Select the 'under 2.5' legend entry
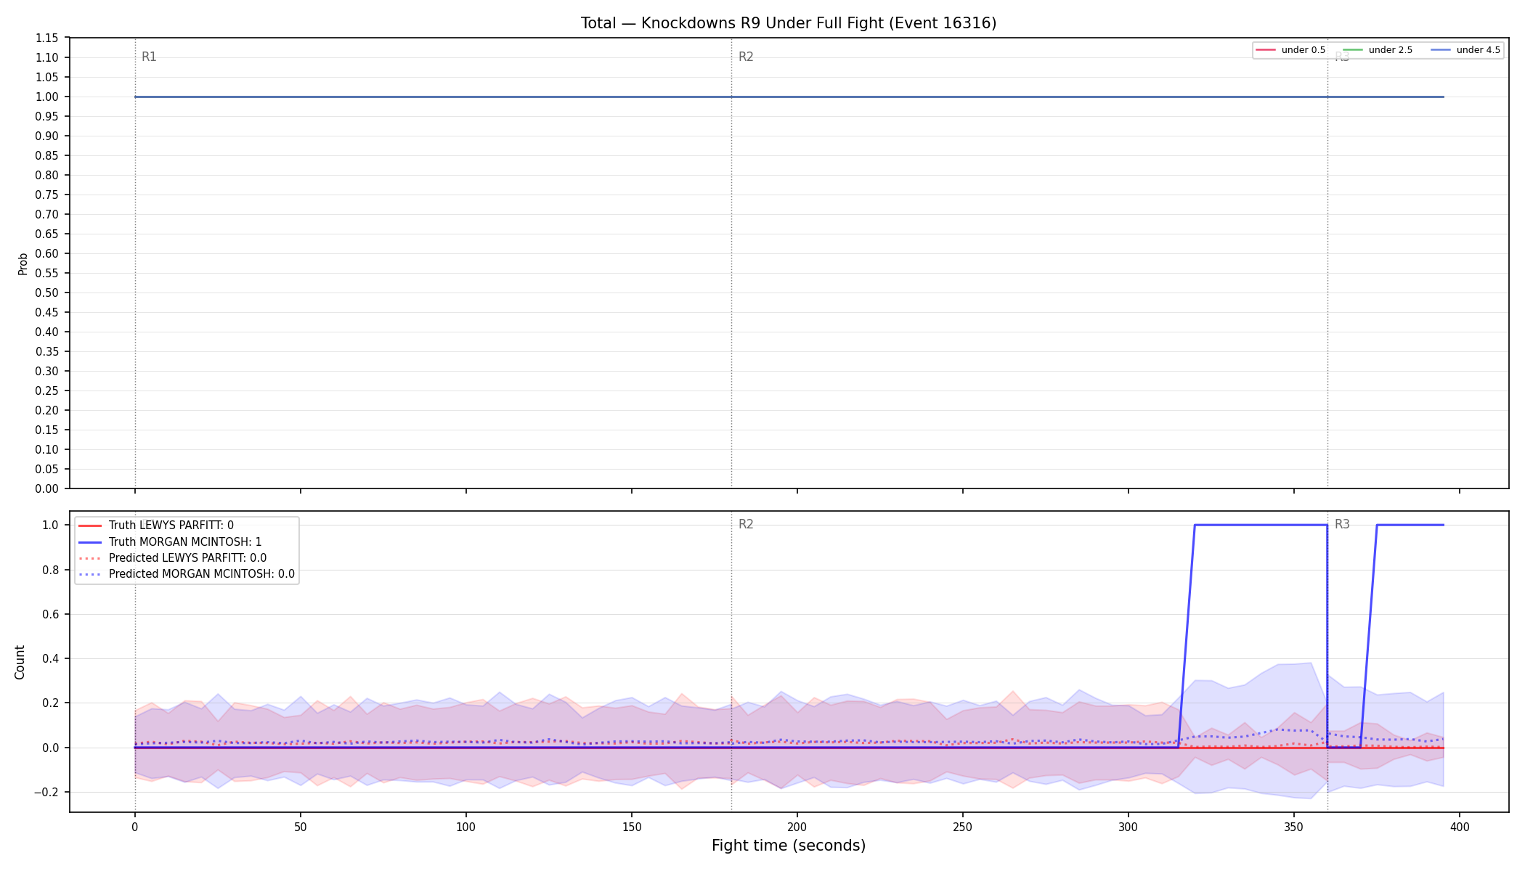The width and height of the screenshot is (1525, 871). 1378,50
